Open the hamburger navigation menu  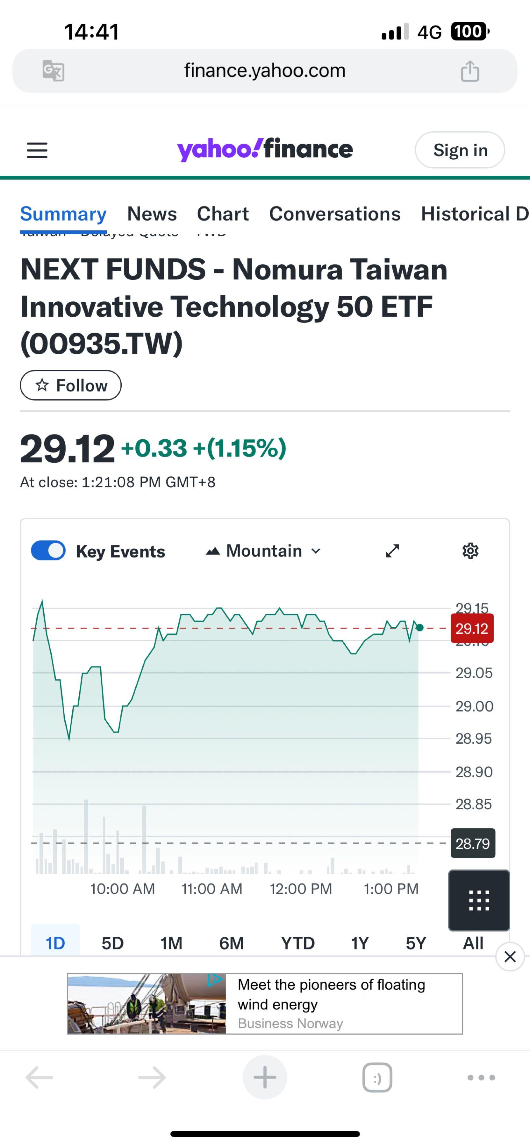(x=37, y=150)
